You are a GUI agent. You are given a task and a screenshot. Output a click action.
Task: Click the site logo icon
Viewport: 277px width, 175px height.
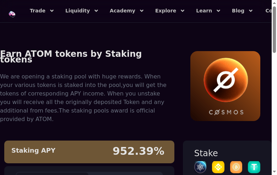[12, 14]
